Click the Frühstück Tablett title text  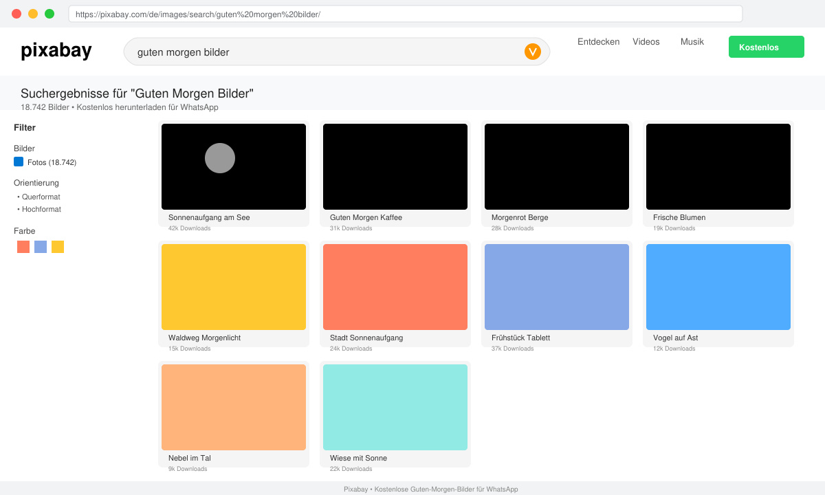(520, 338)
